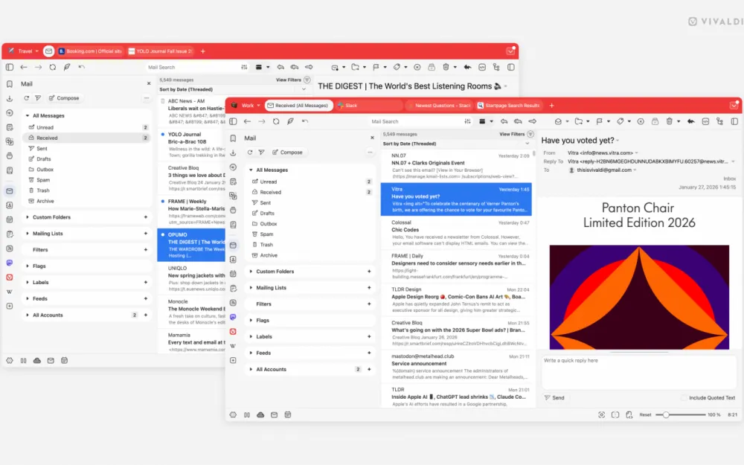Toggle the panel sidebar visibility icon

click(x=233, y=121)
